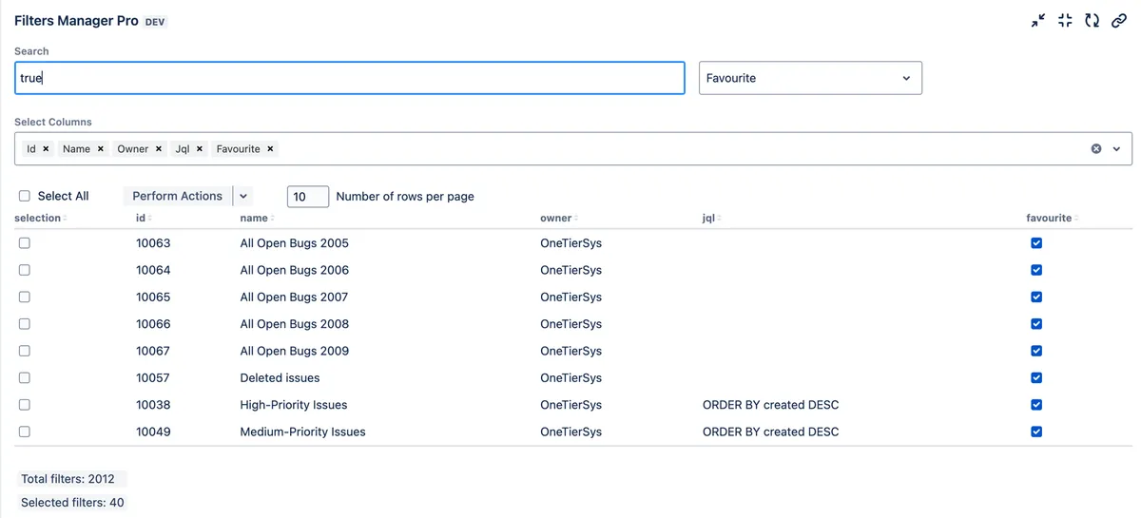Click filter id 10063
1141x518 pixels.
[153, 243]
